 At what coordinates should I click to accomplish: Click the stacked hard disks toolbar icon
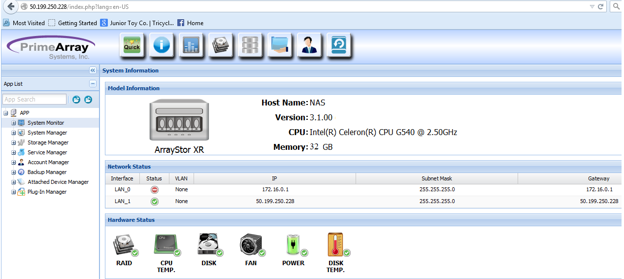(x=221, y=46)
